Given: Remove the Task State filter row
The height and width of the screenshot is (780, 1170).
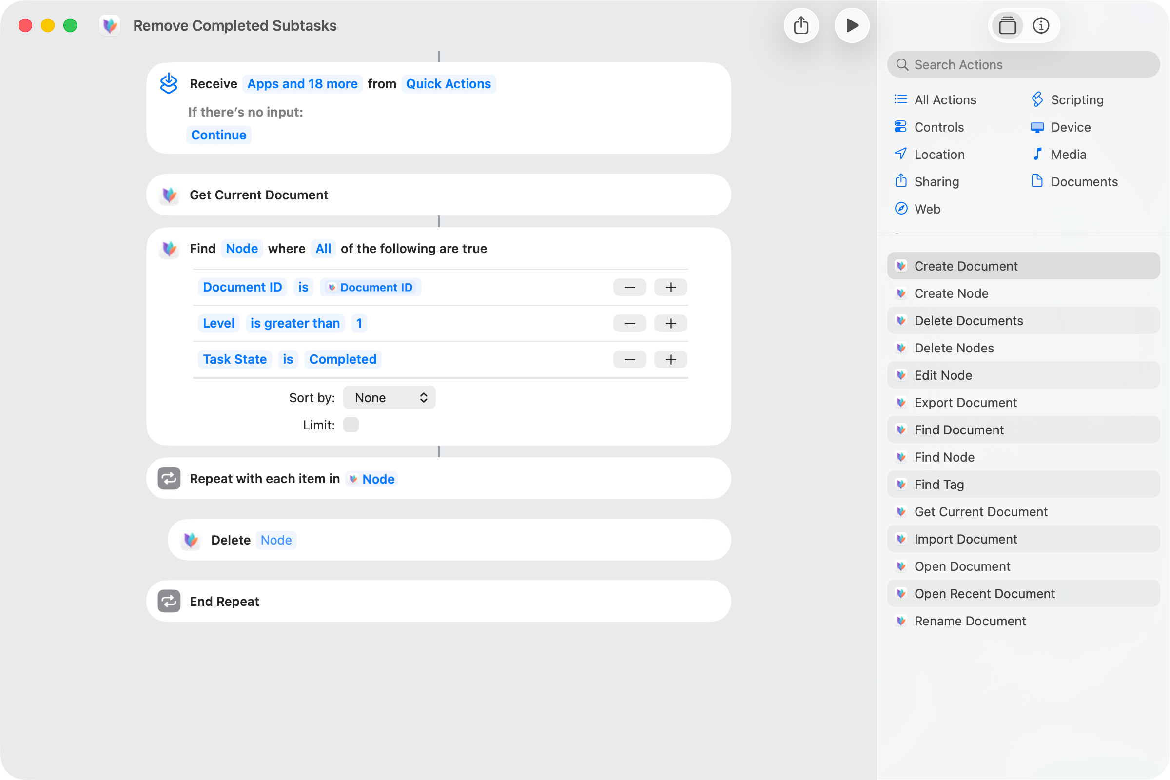Looking at the screenshot, I should click(629, 359).
